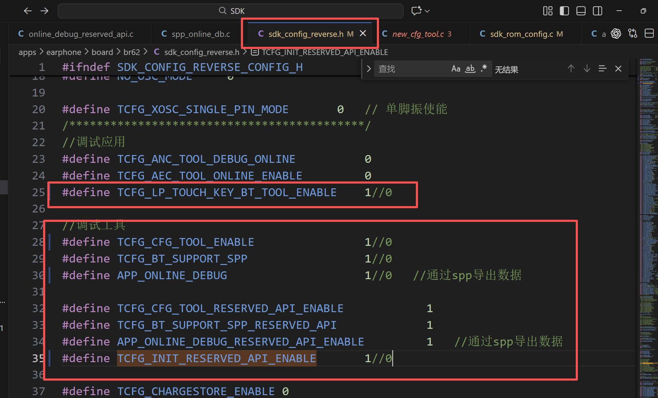658x398 pixels.
Task: Open Customize Layout icon
Action: click(x=548, y=11)
